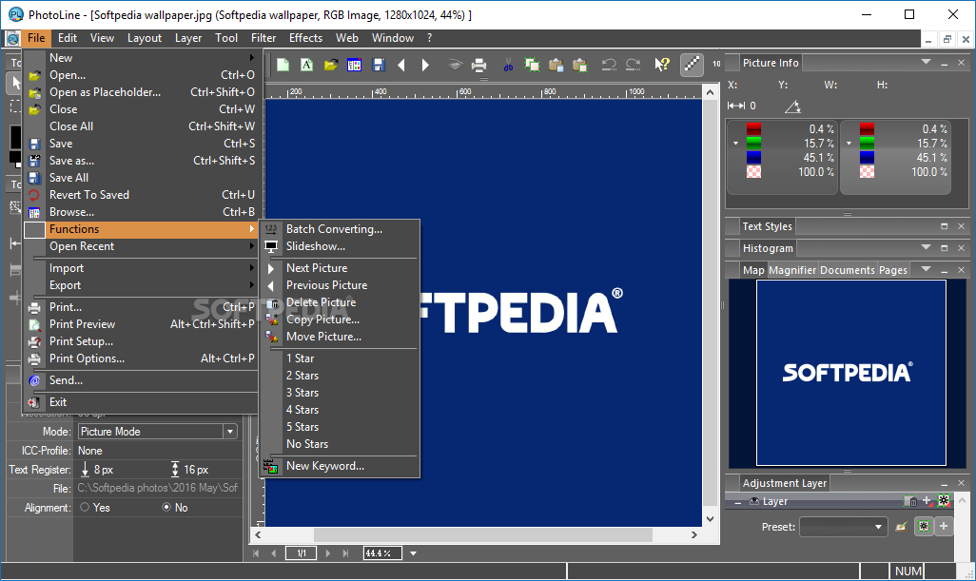Image resolution: width=976 pixels, height=581 pixels.
Task: Select the Yes alignment radio button
Action: click(x=85, y=507)
